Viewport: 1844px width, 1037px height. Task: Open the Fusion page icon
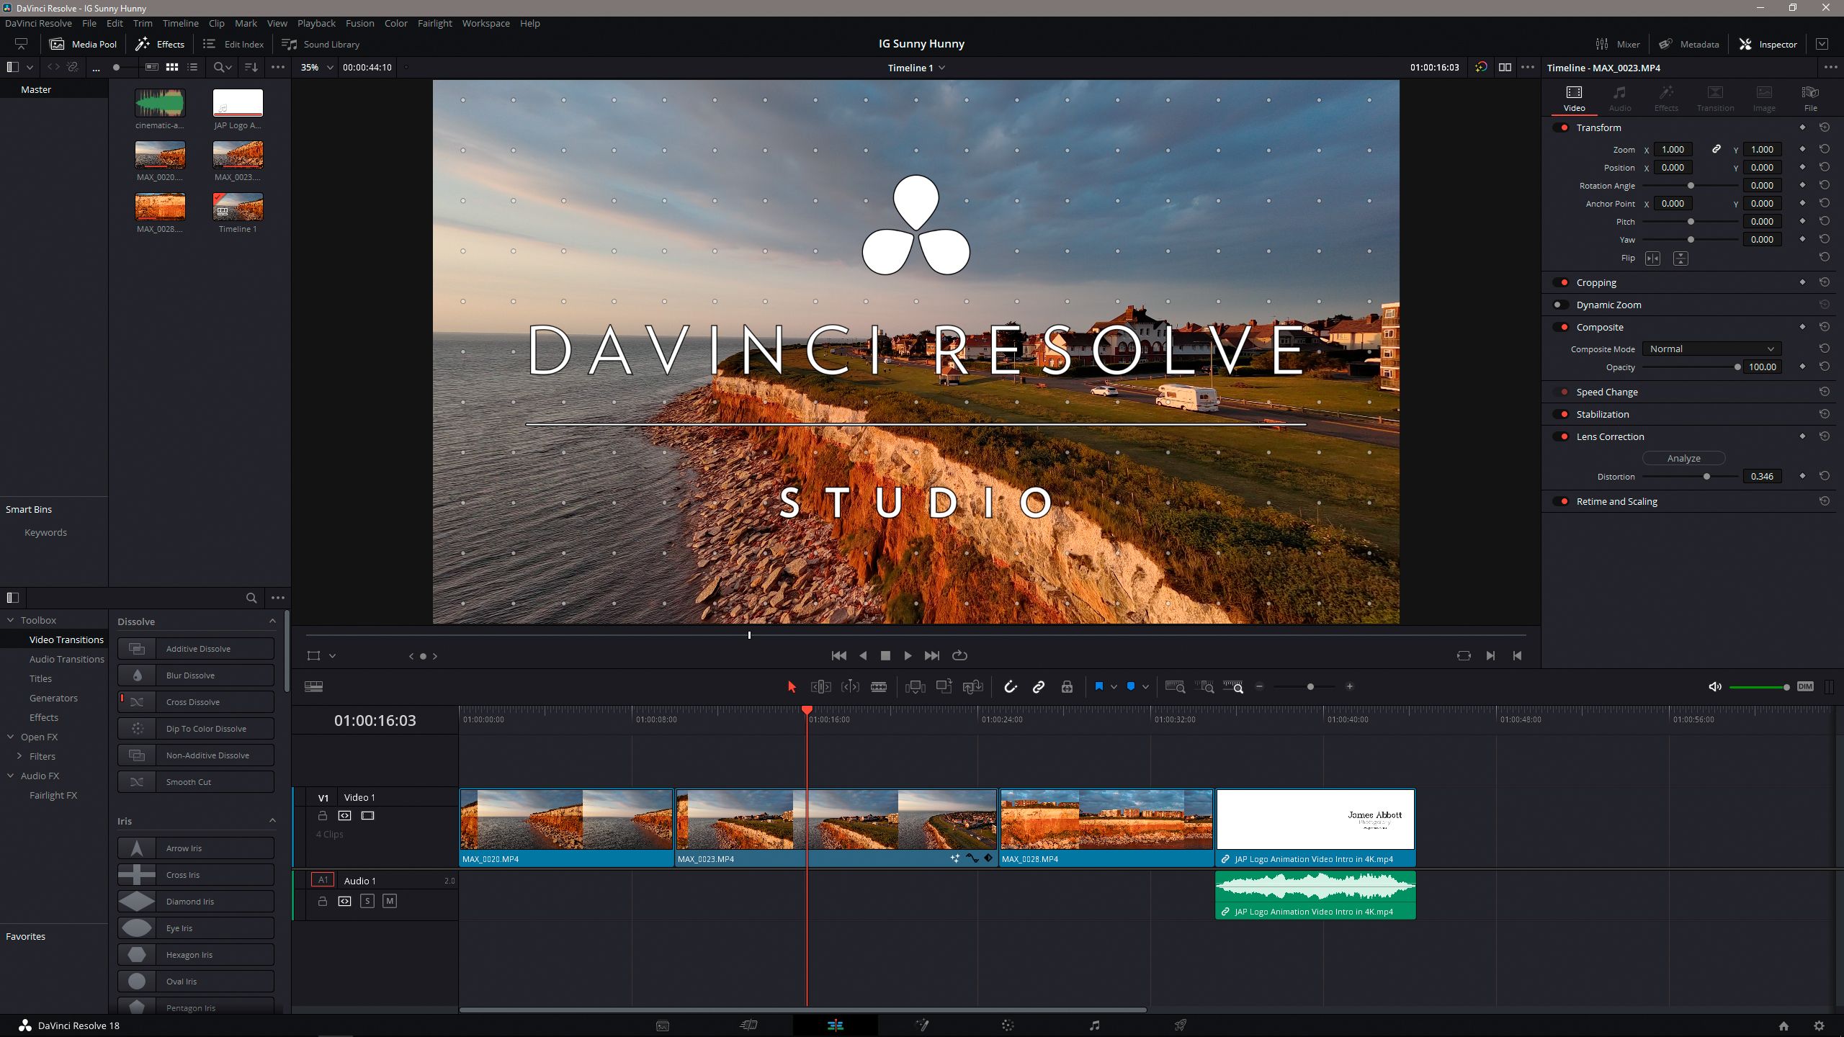[x=921, y=1025]
